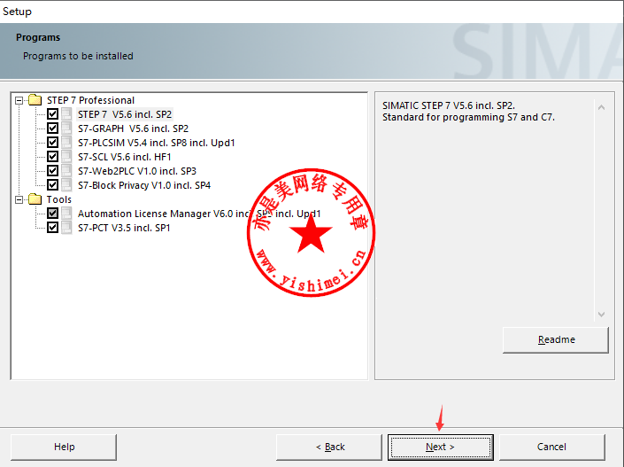The width and height of the screenshot is (624, 467).
Task: Click the package icon beside S7-Web2PLC
Action: click(x=67, y=171)
